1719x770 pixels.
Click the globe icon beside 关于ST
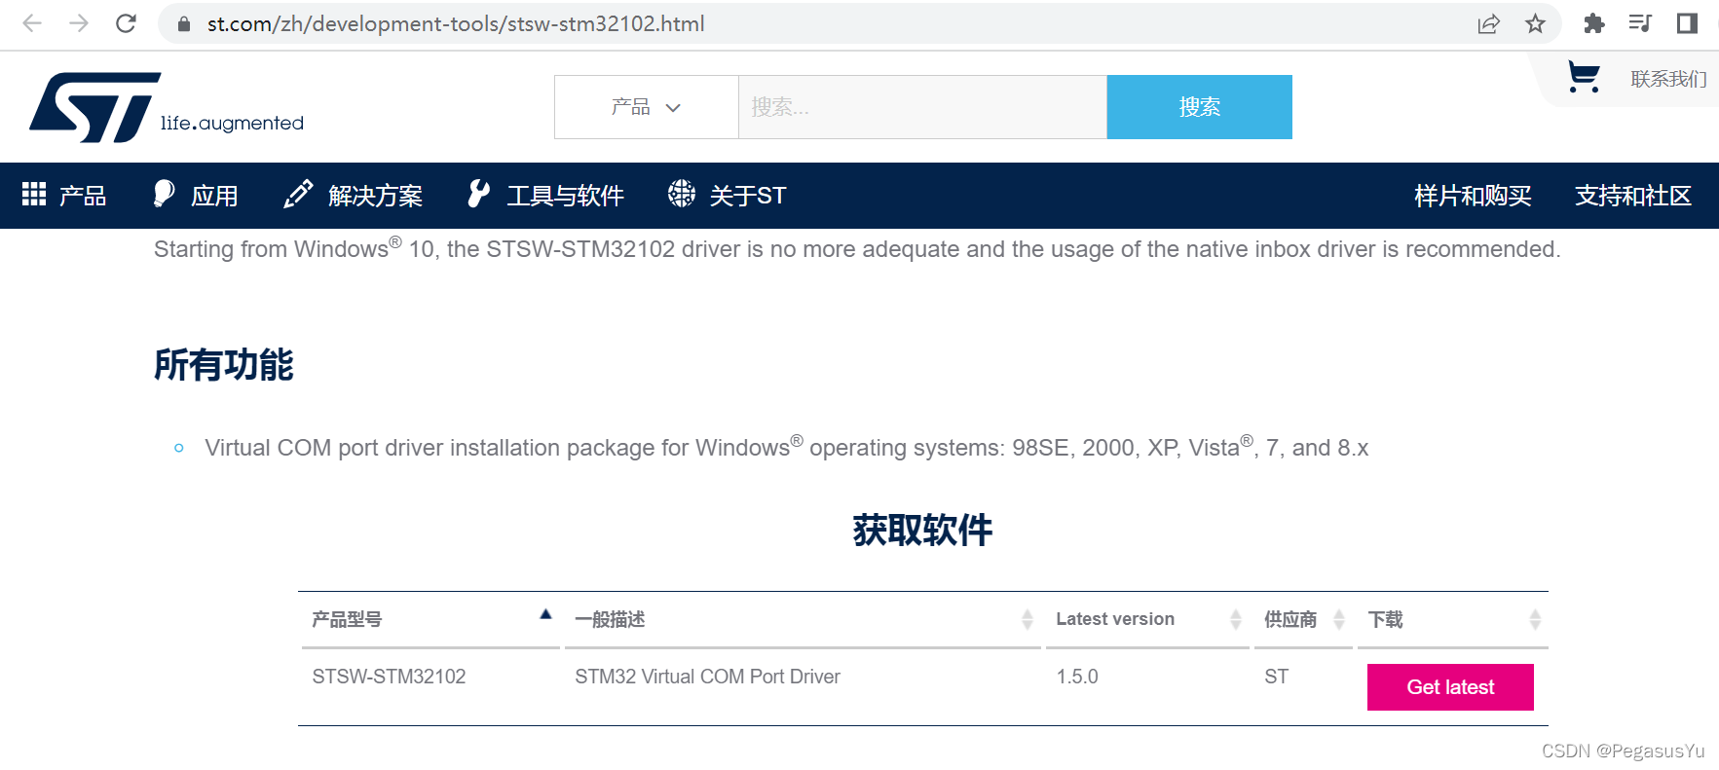682,194
